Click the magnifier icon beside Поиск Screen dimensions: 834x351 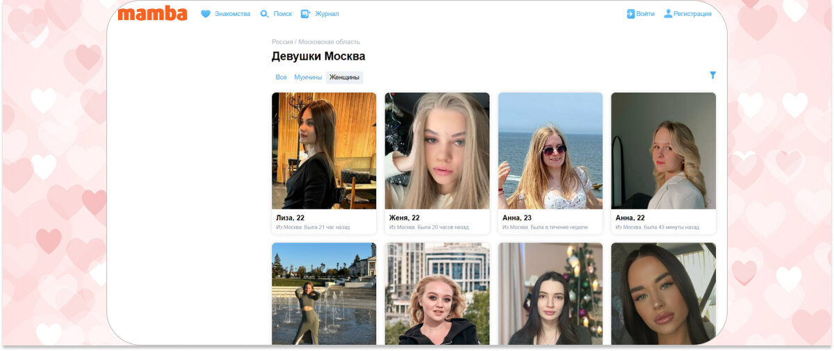[265, 14]
